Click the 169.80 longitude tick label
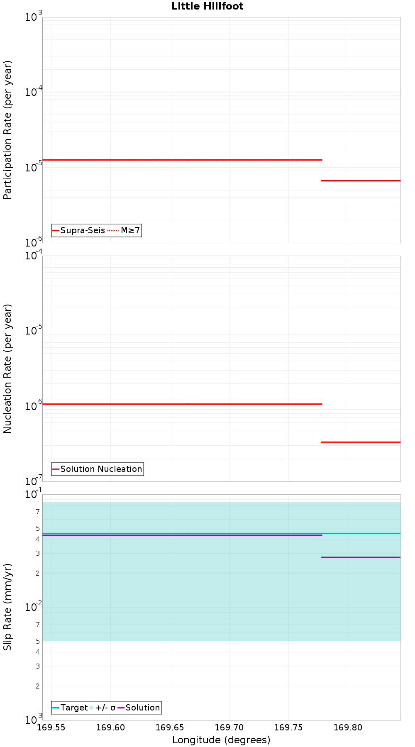Image resolution: width=415 pixels, height=747 pixels. coord(348,727)
